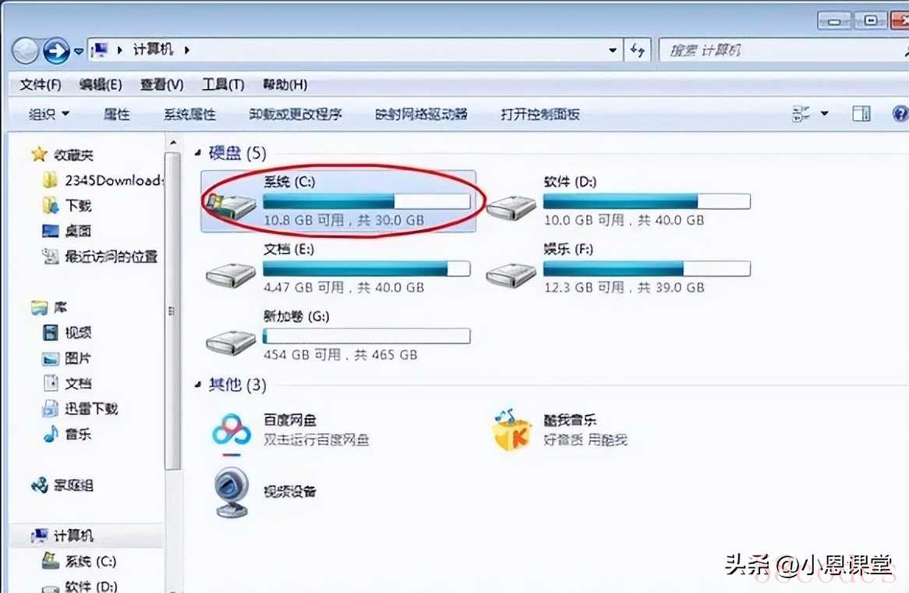Click the back navigation arrow button
Image resolution: width=909 pixels, height=593 pixels.
(x=26, y=51)
